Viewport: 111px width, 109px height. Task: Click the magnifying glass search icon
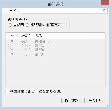[104, 11]
